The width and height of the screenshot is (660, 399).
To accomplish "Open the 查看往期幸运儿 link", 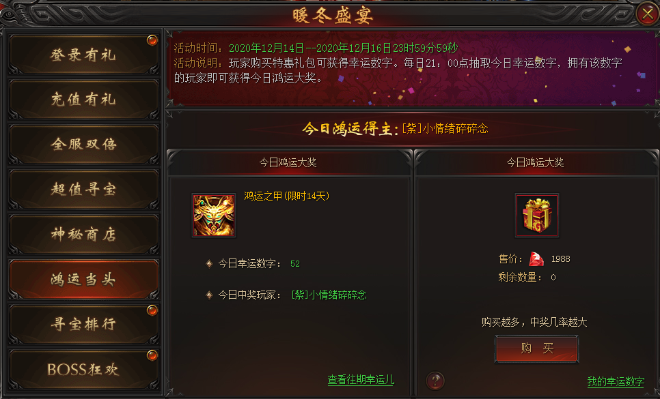I will coord(361,380).
